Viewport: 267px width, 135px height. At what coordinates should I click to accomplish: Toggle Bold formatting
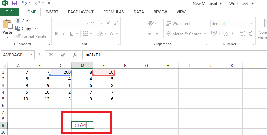(x=57, y=34)
